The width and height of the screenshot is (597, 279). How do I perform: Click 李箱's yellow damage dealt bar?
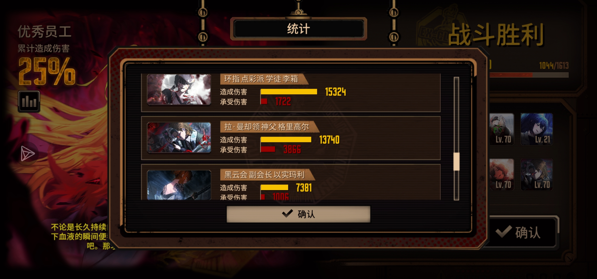(289, 92)
